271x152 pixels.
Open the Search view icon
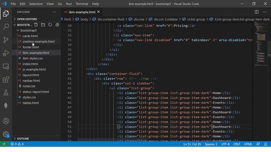[6, 27]
